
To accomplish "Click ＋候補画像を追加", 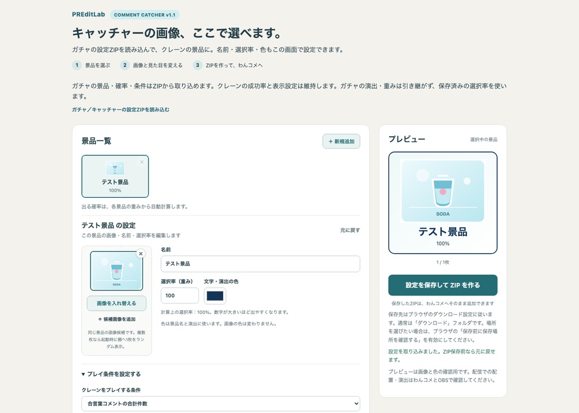I will [x=116, y=319].
